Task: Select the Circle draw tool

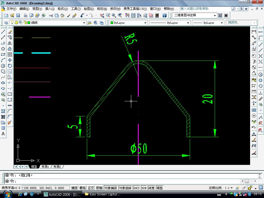Action: click(x=3, y=66)
